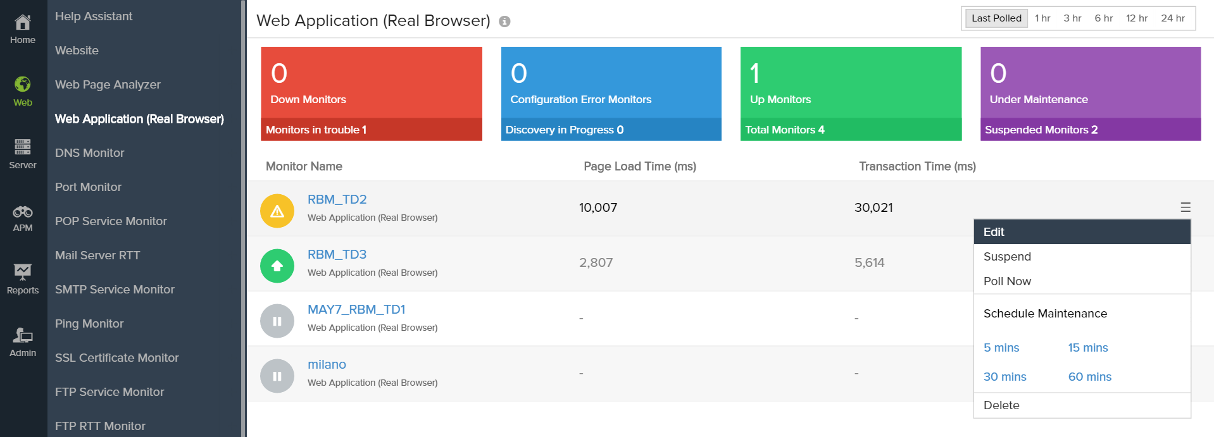This screenshot has height=437, width=1214.
Task: Select the 24 hr time range
Action: tap(1173, 18)
